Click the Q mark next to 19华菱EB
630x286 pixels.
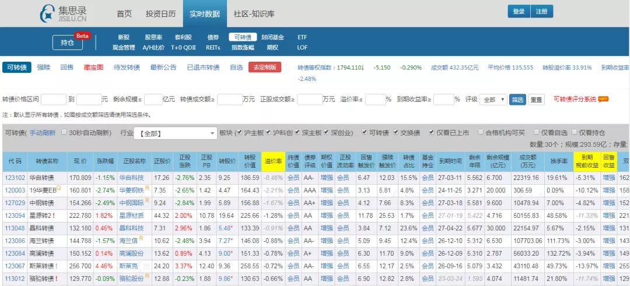[x=58, y=188]
